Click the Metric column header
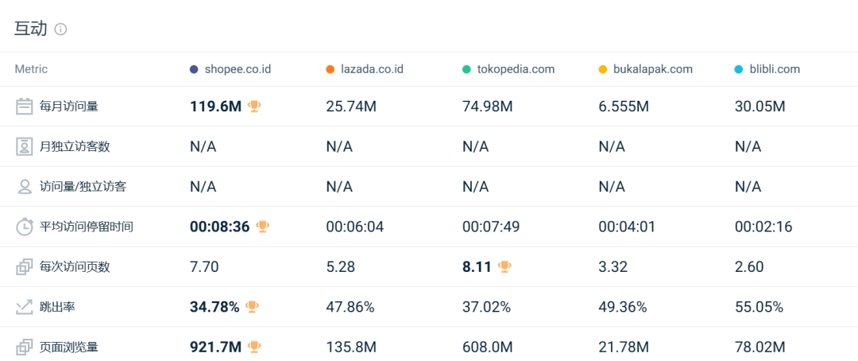 tap(31, 69)
